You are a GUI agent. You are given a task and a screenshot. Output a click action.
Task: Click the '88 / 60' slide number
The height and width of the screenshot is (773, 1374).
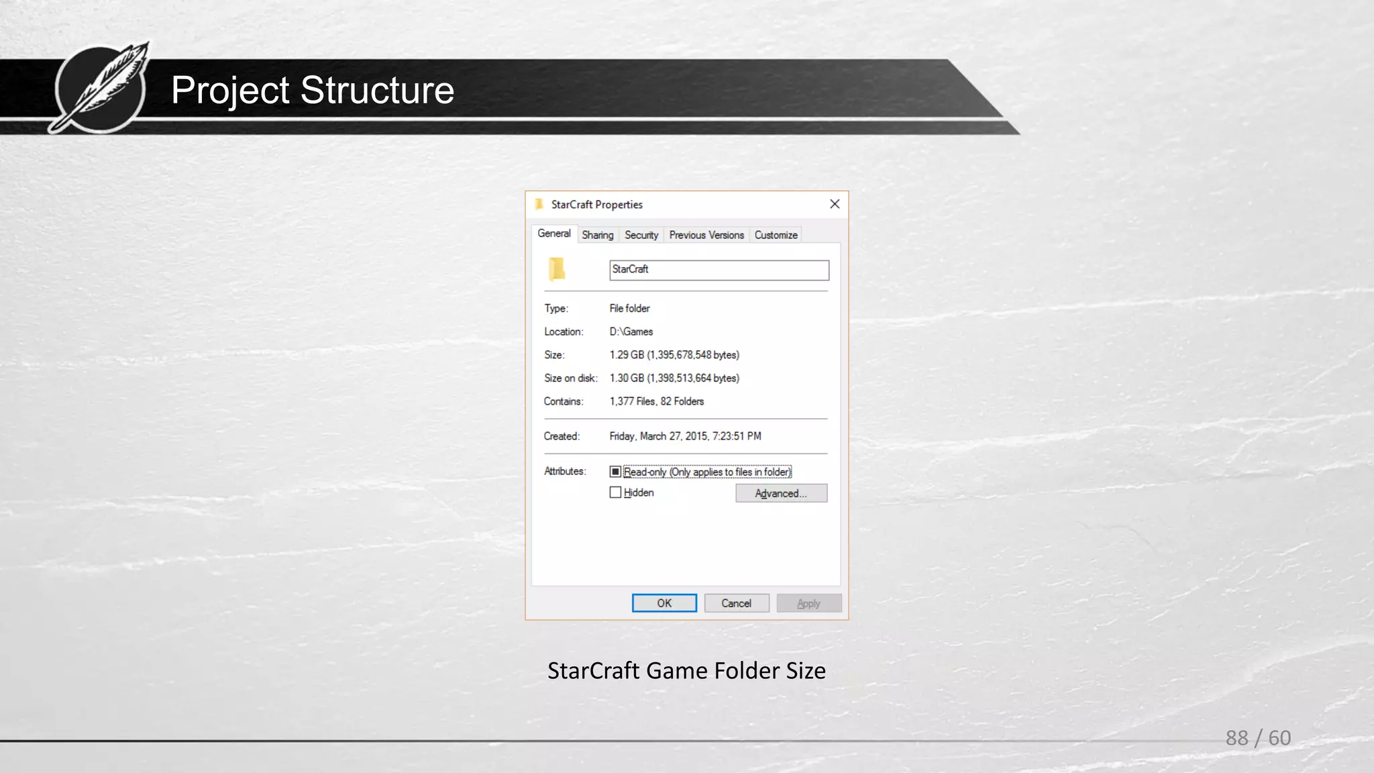(x=1258, y=737)
